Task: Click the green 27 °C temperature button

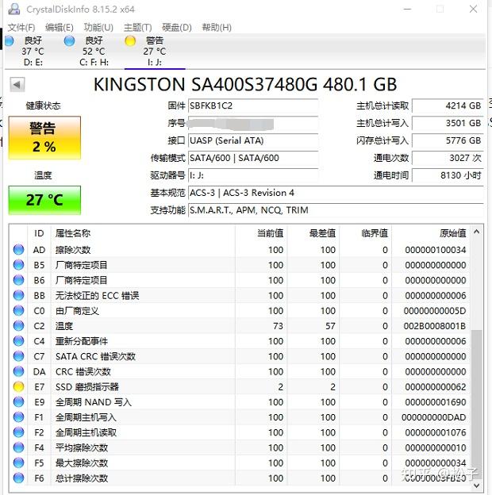Action: pos(44,200)
